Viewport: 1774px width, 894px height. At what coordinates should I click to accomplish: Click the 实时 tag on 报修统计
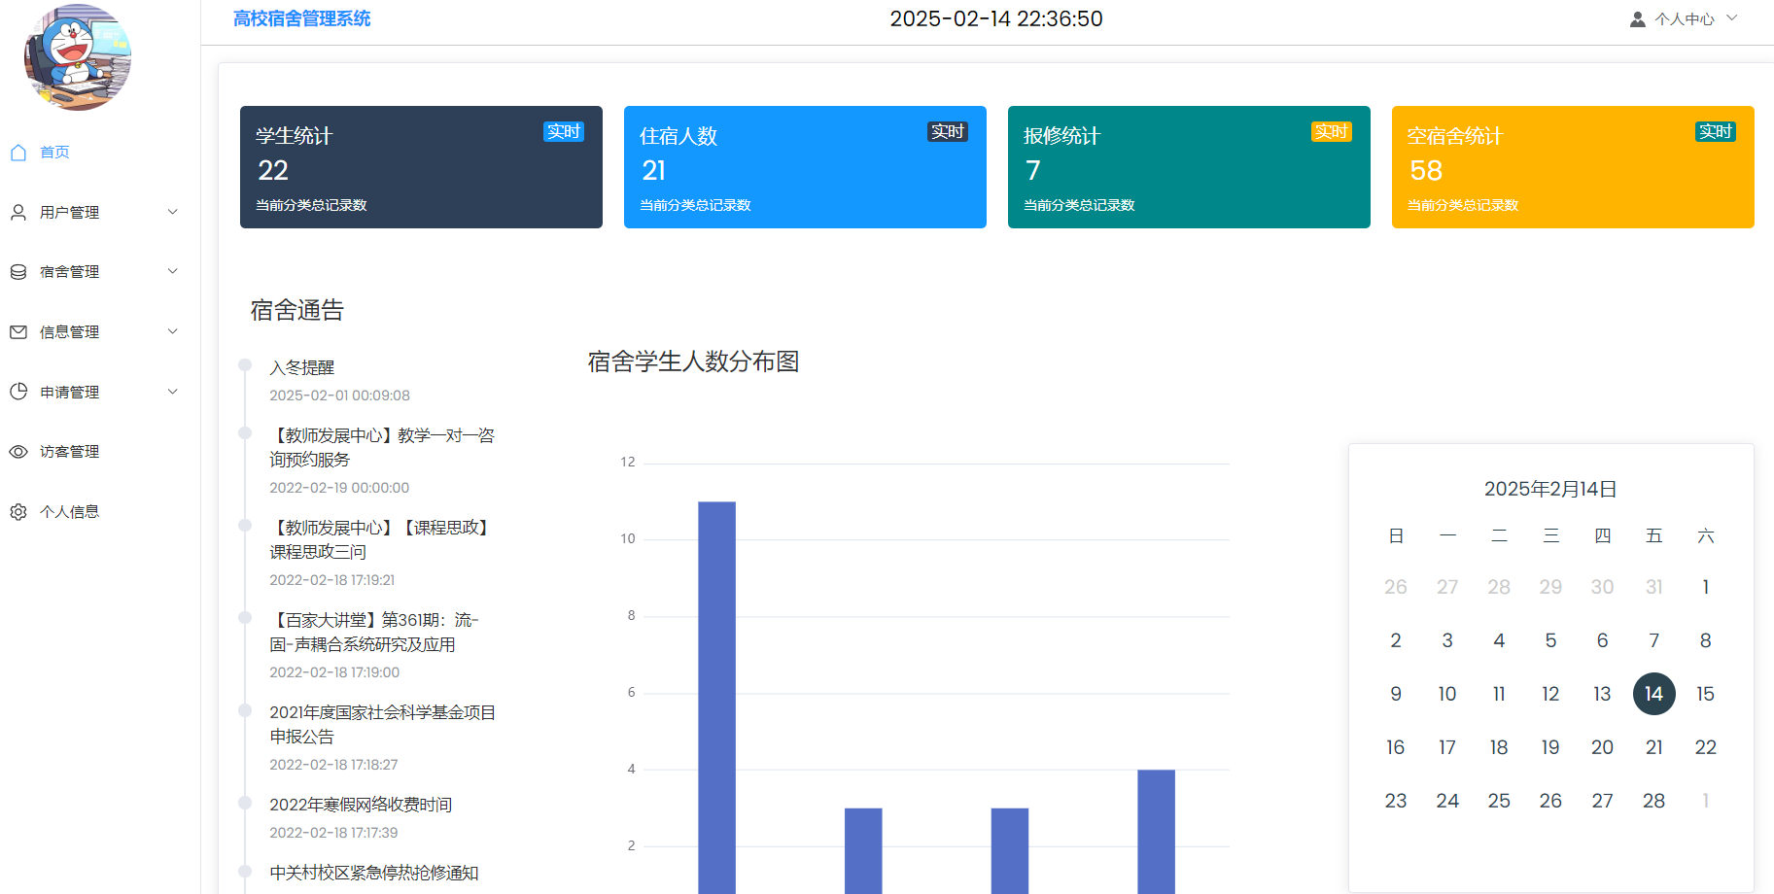click(1332, 131)
